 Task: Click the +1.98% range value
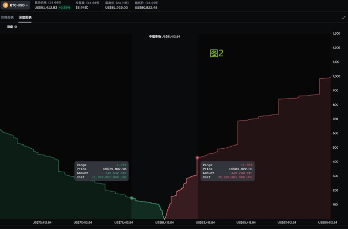247,165
